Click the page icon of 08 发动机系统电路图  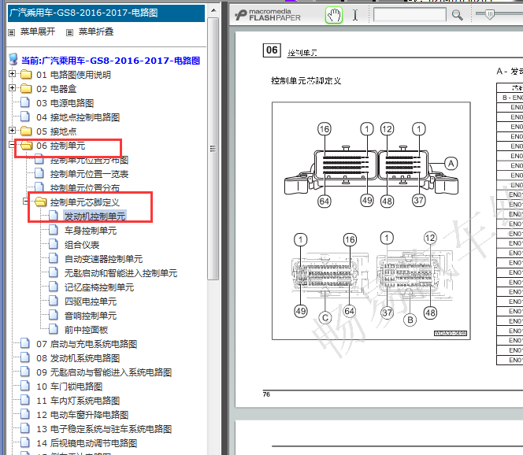(25, 357)
